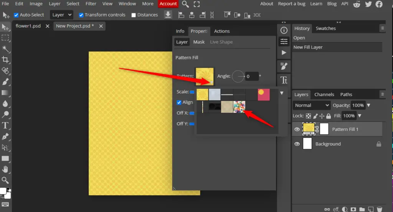Enable the Distances checkbox
Image resolution: width=393 pixels, height=212 pixels.
(134, 15)
